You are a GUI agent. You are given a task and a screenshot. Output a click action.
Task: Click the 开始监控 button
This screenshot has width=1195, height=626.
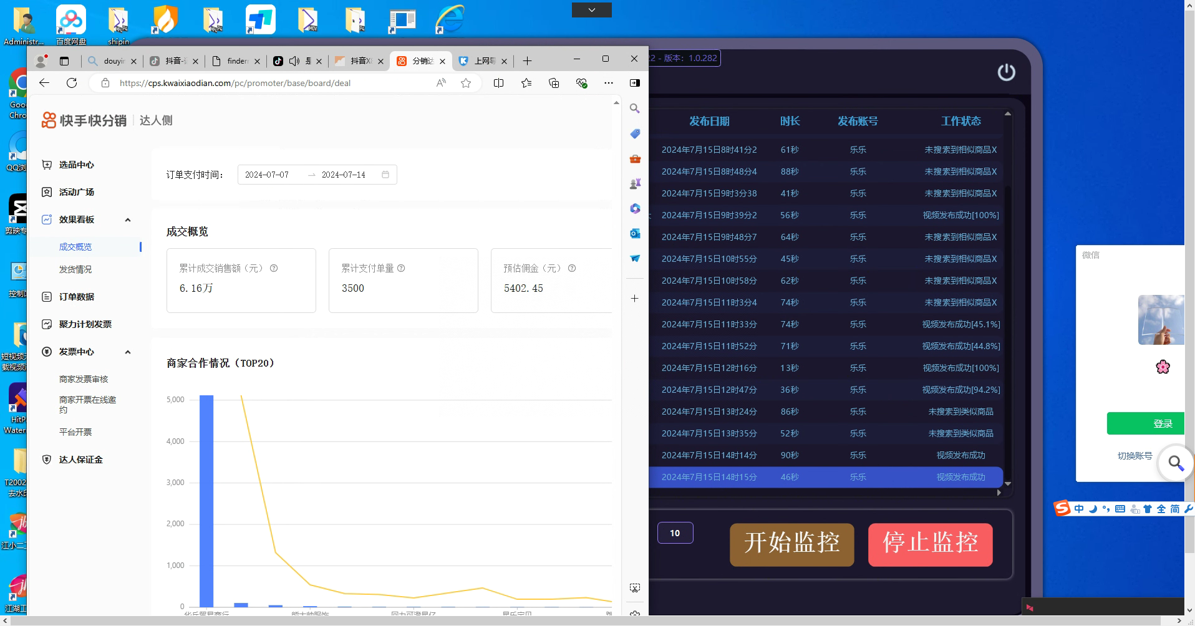792,544
